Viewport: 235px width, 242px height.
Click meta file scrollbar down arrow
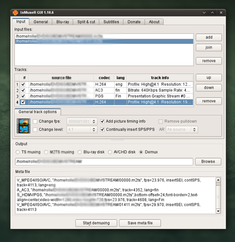[218, 211]
